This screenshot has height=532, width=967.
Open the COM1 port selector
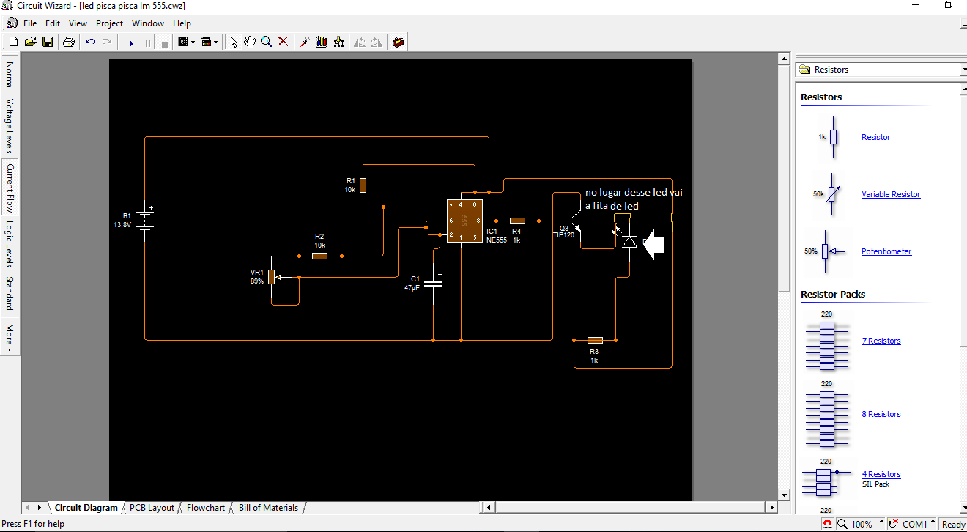point(912,524)
